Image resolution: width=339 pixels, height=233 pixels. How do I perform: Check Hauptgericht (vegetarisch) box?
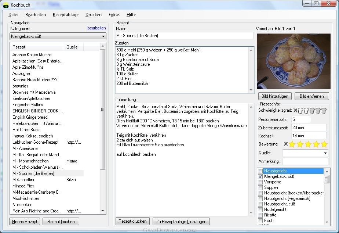pyautogui.click(x=260, y=198)
